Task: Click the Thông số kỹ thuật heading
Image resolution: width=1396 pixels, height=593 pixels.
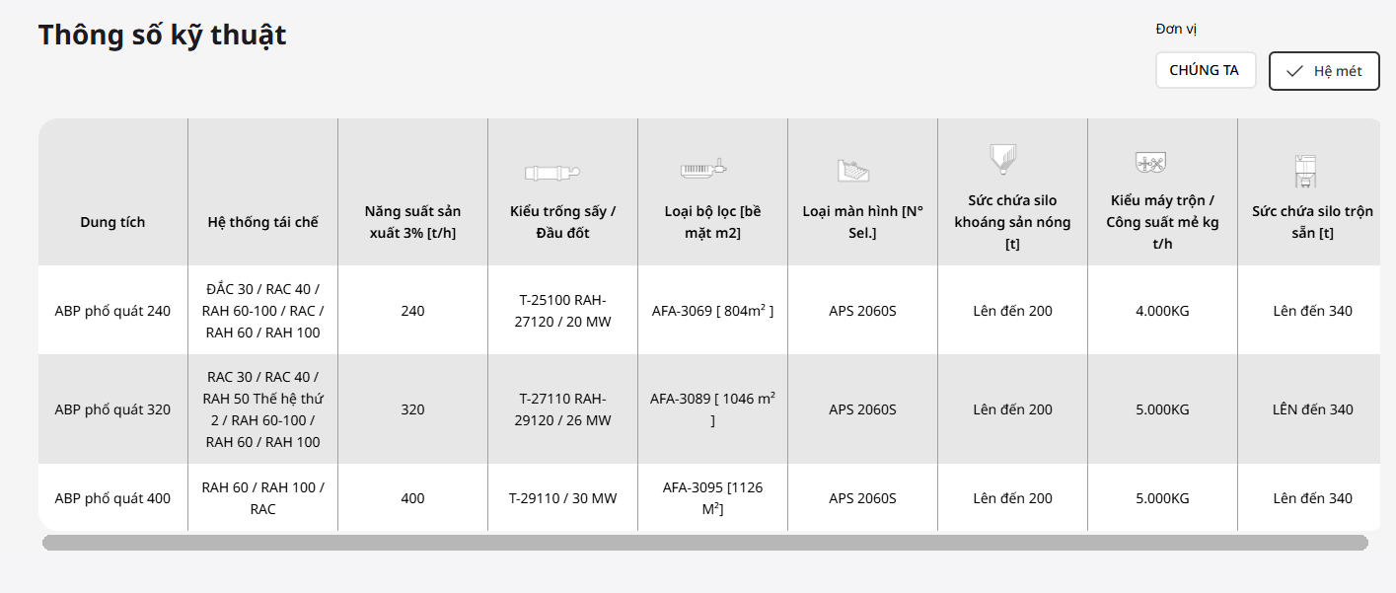Action: point(162,35)
